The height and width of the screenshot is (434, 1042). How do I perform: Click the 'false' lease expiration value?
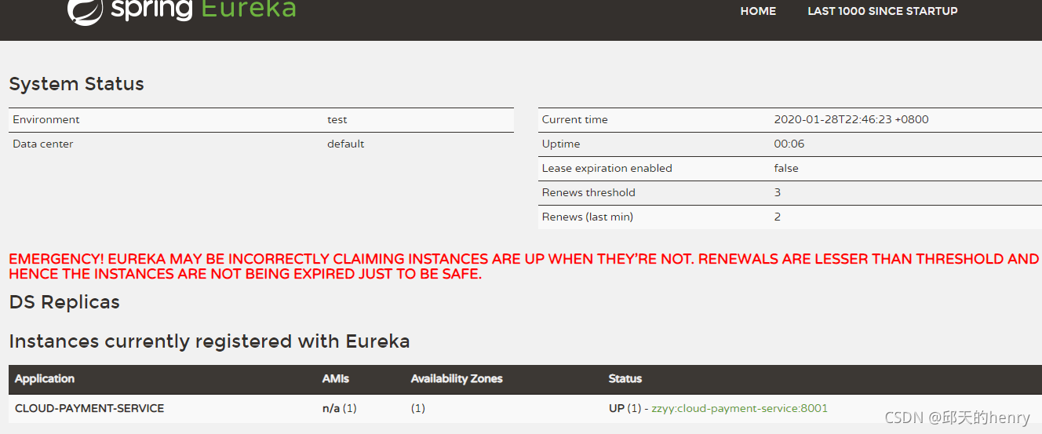(786, 168)
